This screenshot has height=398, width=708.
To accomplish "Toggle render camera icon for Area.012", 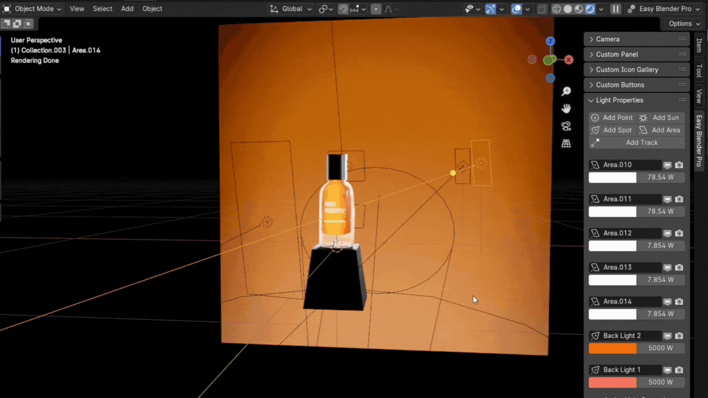I will [679, 233].
